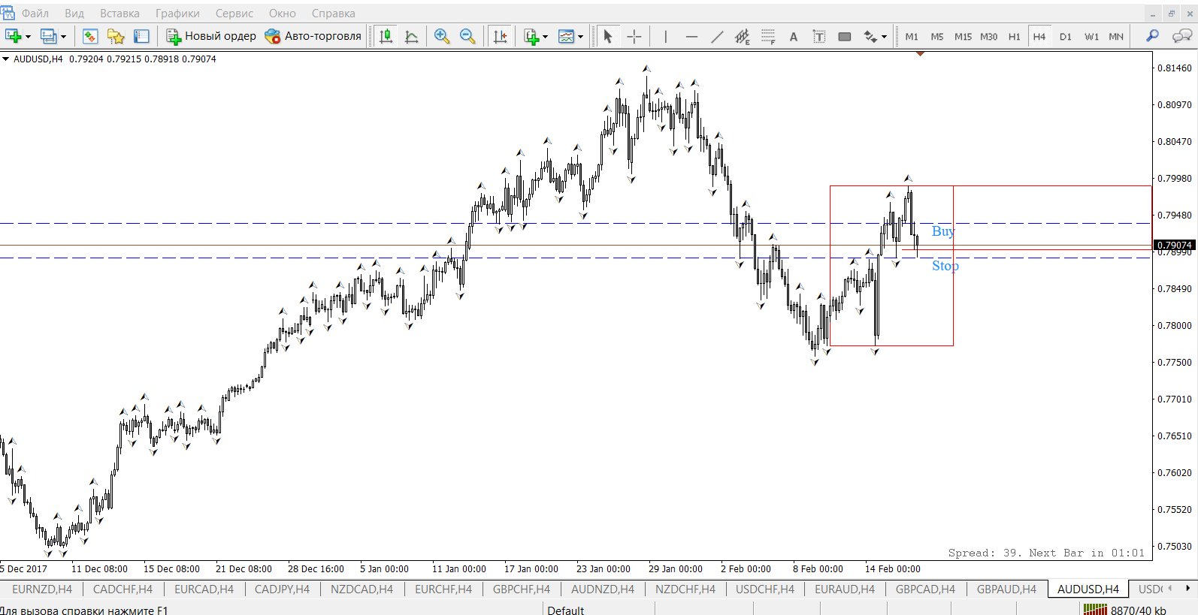Screen dimensions: 1198x615
Task: Toggle Авто-торговля auto trading
Action: coord(313,36)
